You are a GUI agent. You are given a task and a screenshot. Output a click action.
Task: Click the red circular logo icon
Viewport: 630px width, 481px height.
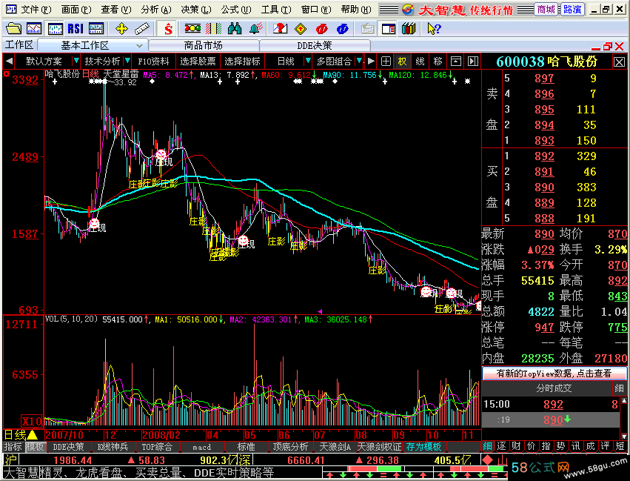click(x=322, y=29)
